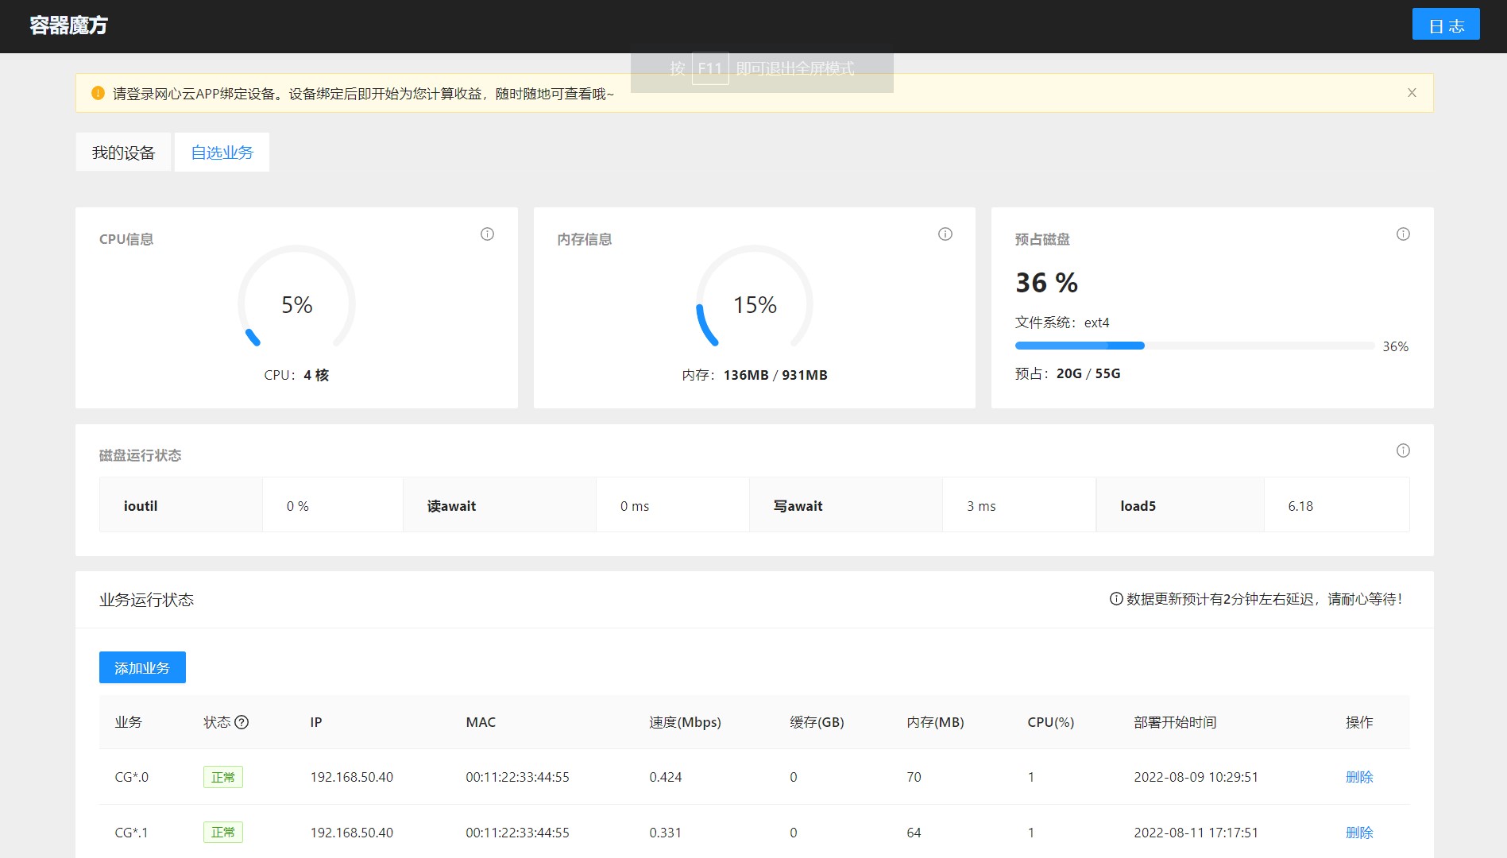Image resolution: width=1507 pixels, height=858 pixels.
Task: Show info tooltip for 预占磁盘 card
Action: click(x=1403, y=234)
